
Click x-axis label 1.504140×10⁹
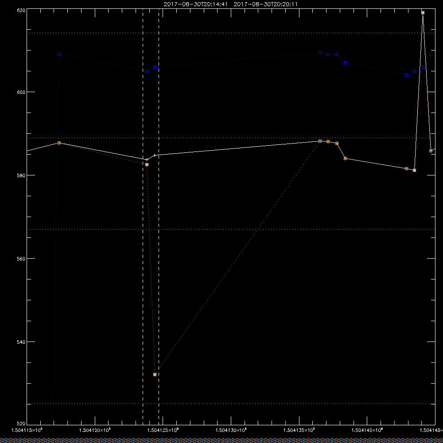point(367,430)
